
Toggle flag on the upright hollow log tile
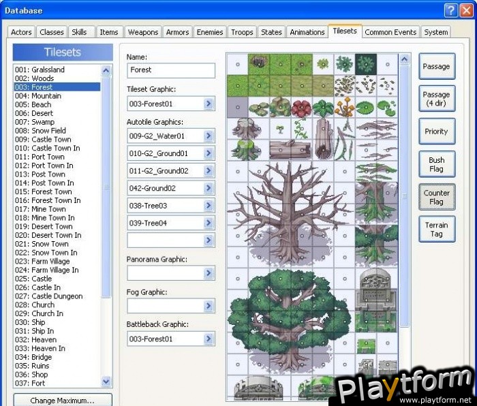pyautogui.click(x=323, y=139)
